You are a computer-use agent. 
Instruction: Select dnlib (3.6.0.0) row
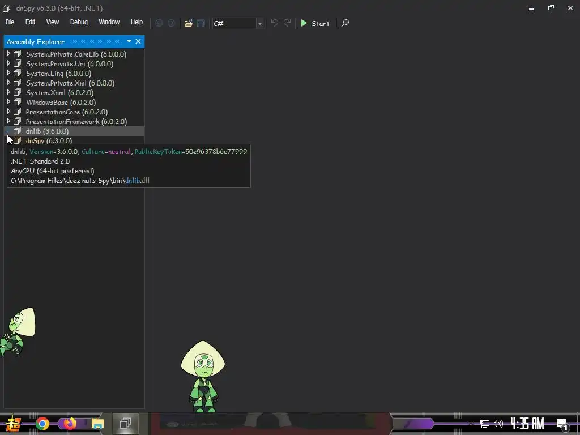click(x=74, y=131)
